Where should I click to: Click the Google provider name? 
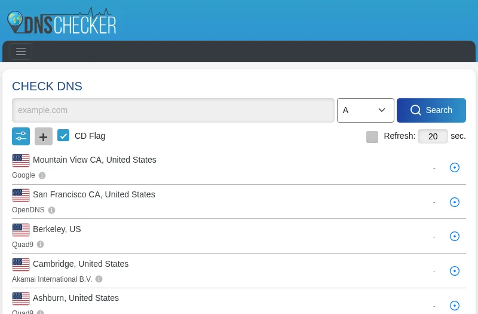point(23,175)
